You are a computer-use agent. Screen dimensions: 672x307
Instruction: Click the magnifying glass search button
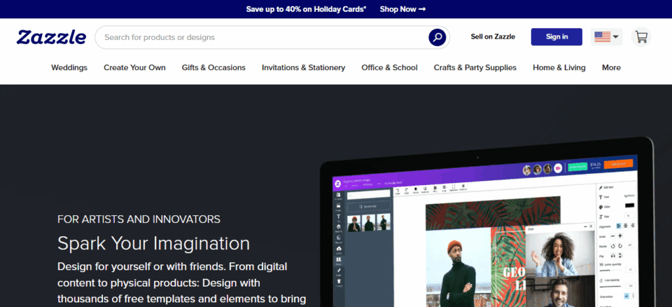pyautogui.click(x=437, y=37)
